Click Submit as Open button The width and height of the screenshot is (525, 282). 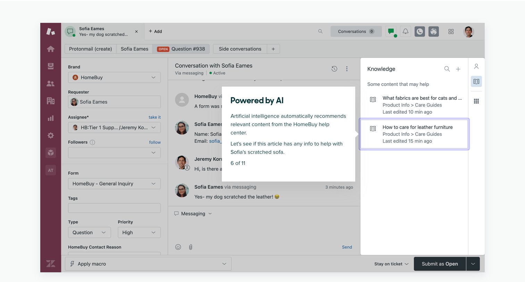(440, 264)
